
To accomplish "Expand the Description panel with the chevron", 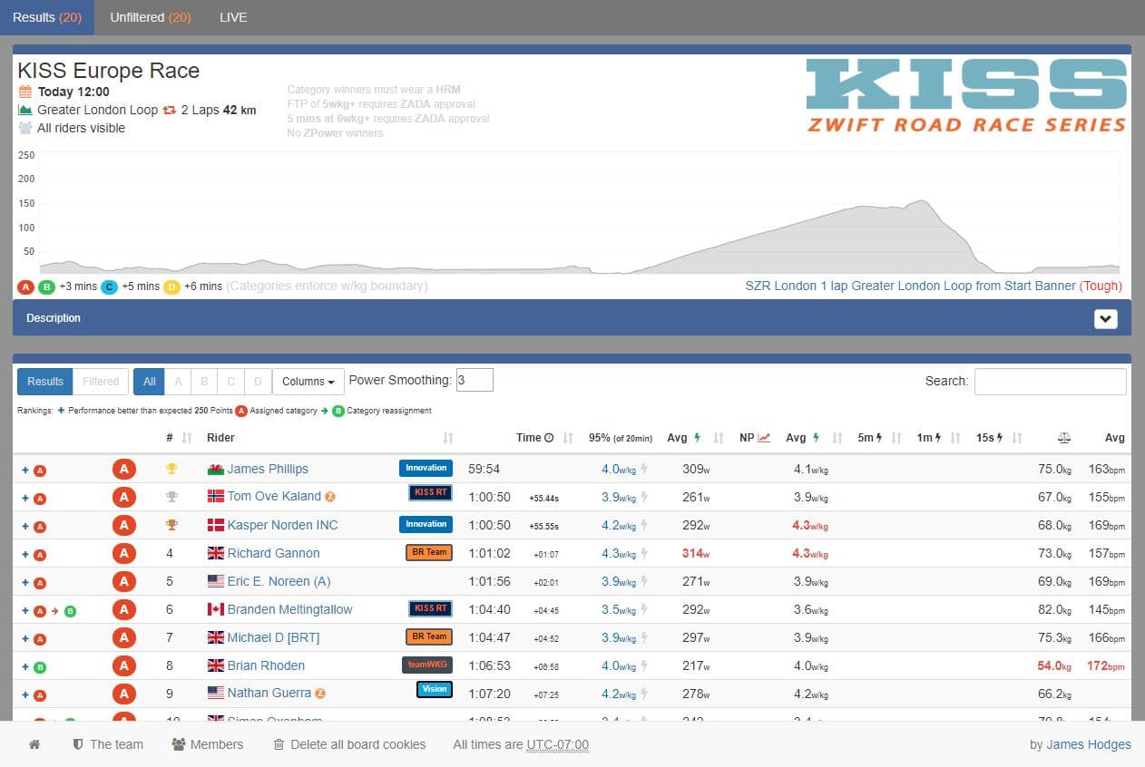I will tap(1105, 319).
